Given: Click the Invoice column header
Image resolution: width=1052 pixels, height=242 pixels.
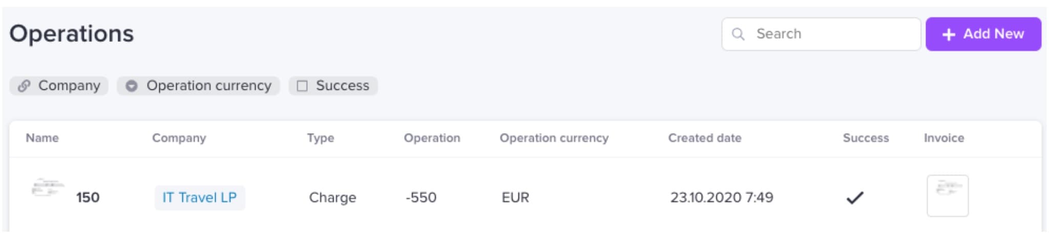Looking at the screenshot, I should (944, 138).
